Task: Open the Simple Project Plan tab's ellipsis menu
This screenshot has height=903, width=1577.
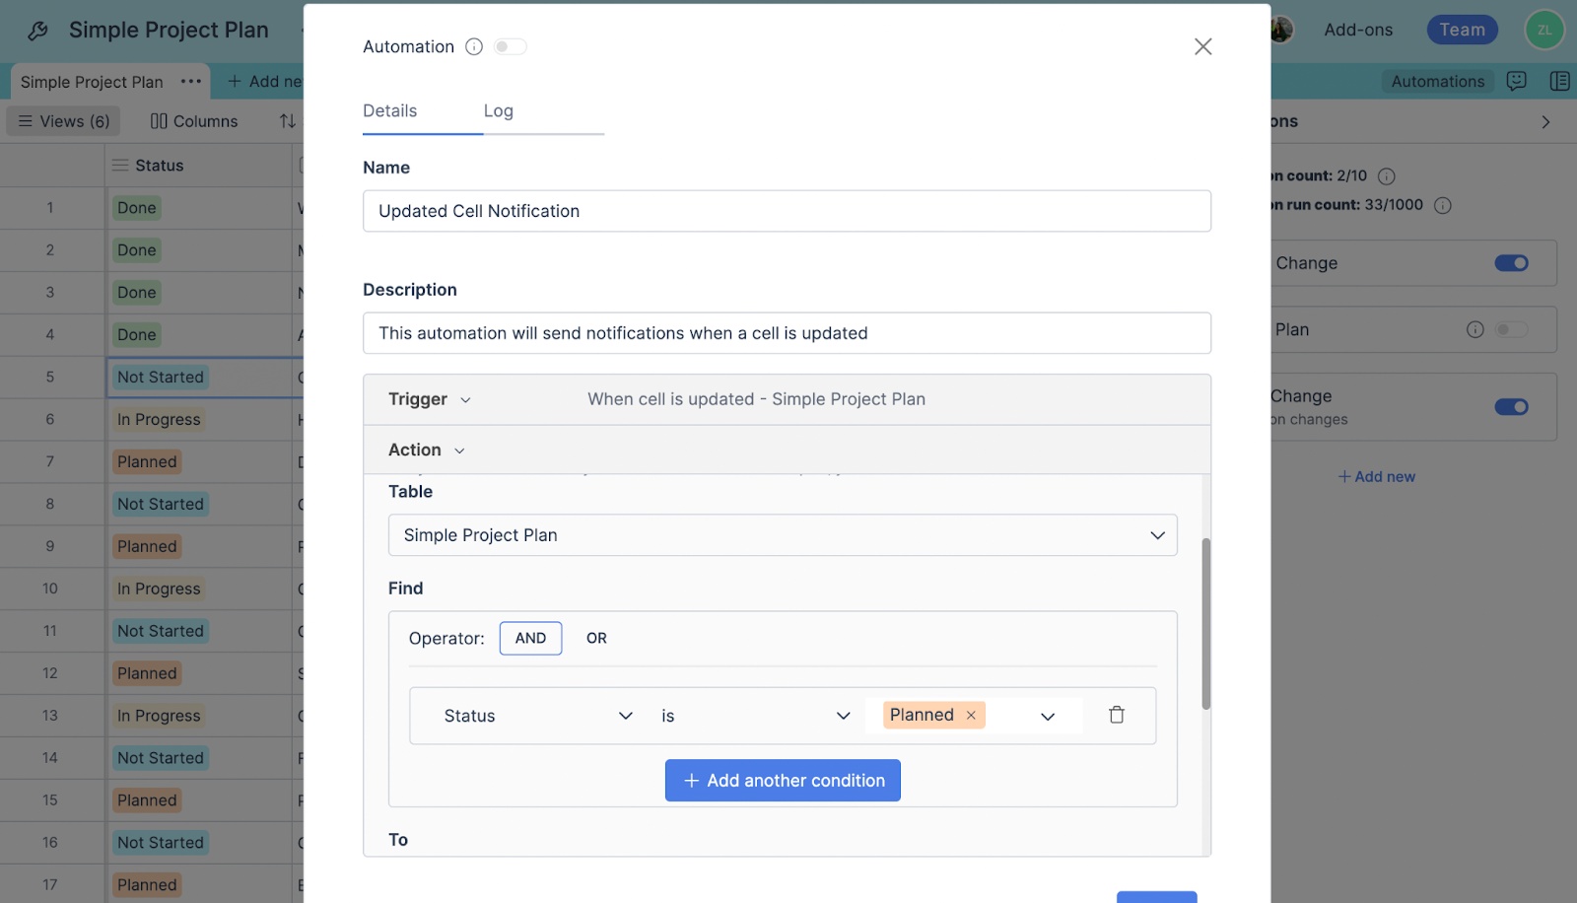Action: tap(191, 81)
